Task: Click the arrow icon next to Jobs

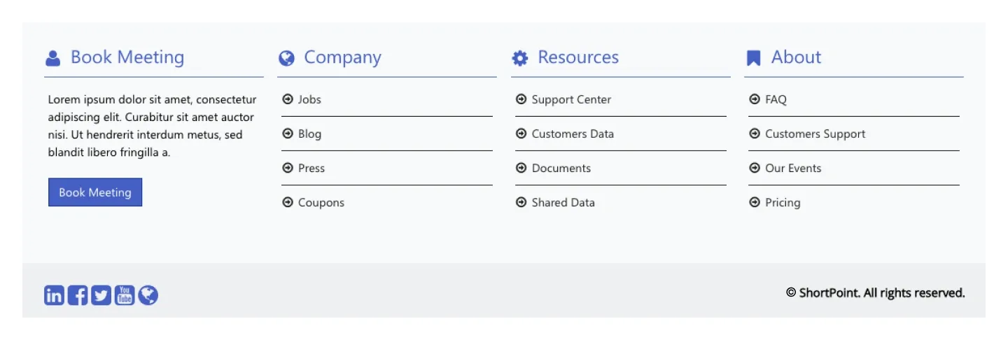Action: pyautogui.click(x=287, y=99)
